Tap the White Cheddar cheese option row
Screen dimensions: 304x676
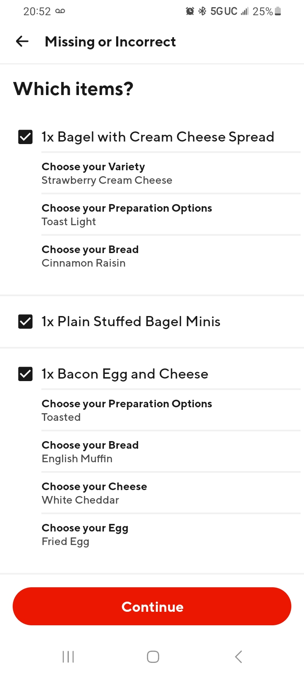[171, 493]
